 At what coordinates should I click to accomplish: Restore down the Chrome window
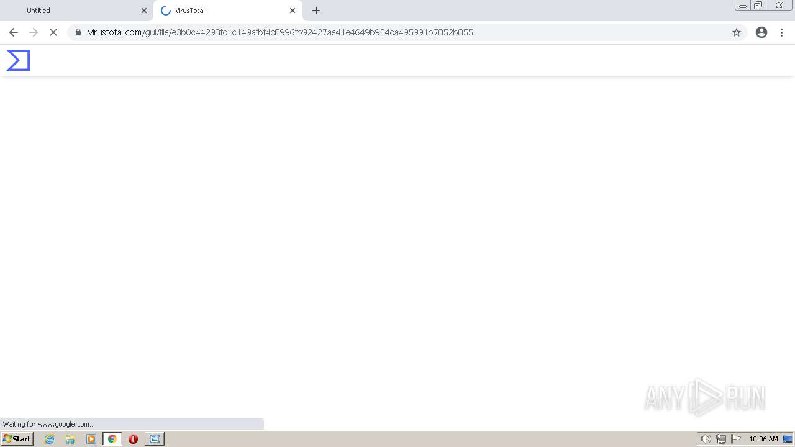tap(758, 6)
